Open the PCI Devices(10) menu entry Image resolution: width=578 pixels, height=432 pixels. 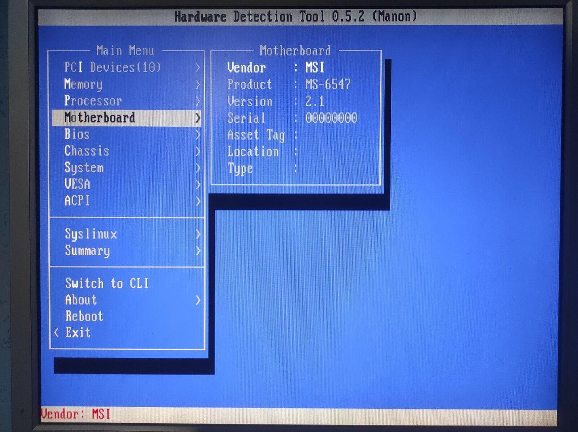[x=112, y=67]
